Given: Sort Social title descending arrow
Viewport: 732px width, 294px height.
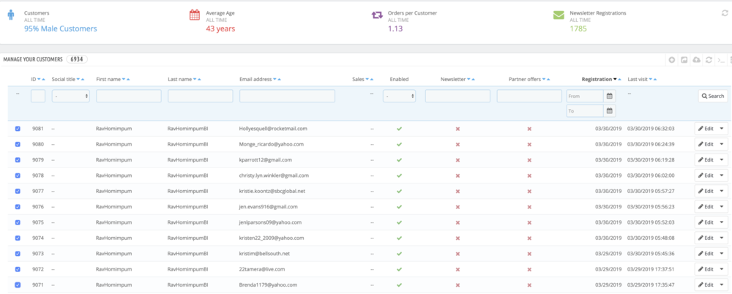Looking at the screenshot, I should click(x=78, y=80).
